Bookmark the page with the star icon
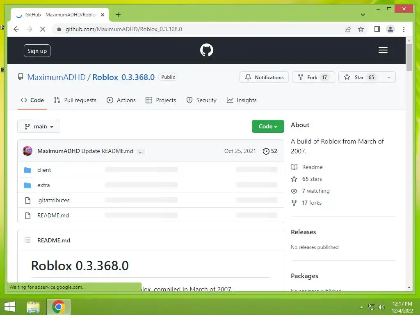420x315 pixels. pos(361,29)
